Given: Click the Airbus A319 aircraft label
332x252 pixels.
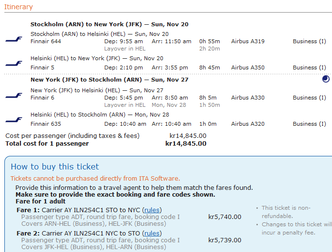Looking at the screenshot, I should [x=248, y=41].
